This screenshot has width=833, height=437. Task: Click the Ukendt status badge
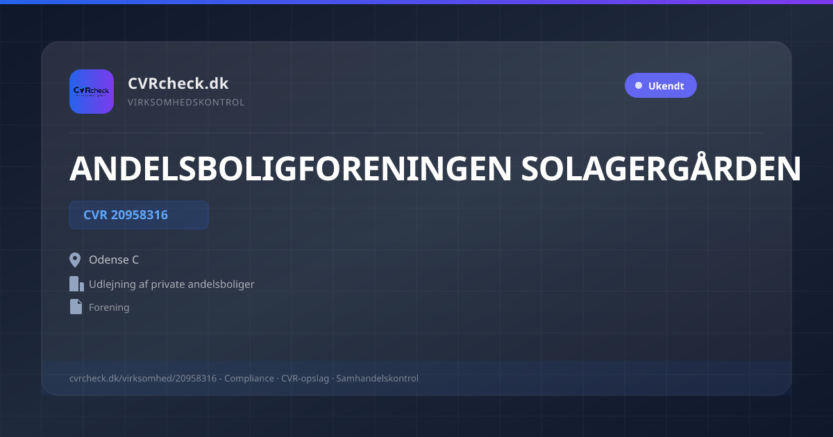pos(660,86)
